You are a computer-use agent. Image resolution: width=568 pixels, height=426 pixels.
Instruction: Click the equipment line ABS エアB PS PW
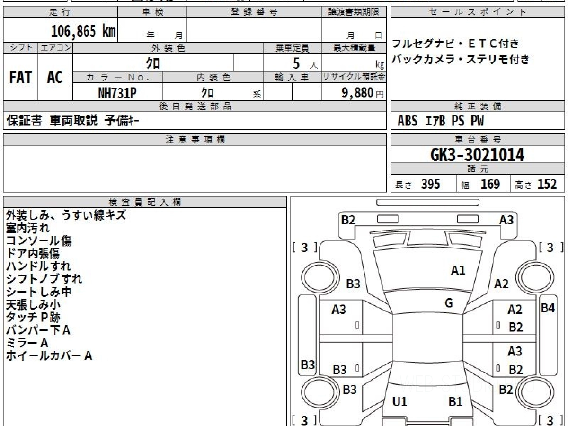(x=441, y=121)
